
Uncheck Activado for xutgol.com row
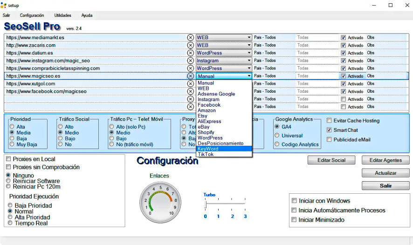(343, 84)
